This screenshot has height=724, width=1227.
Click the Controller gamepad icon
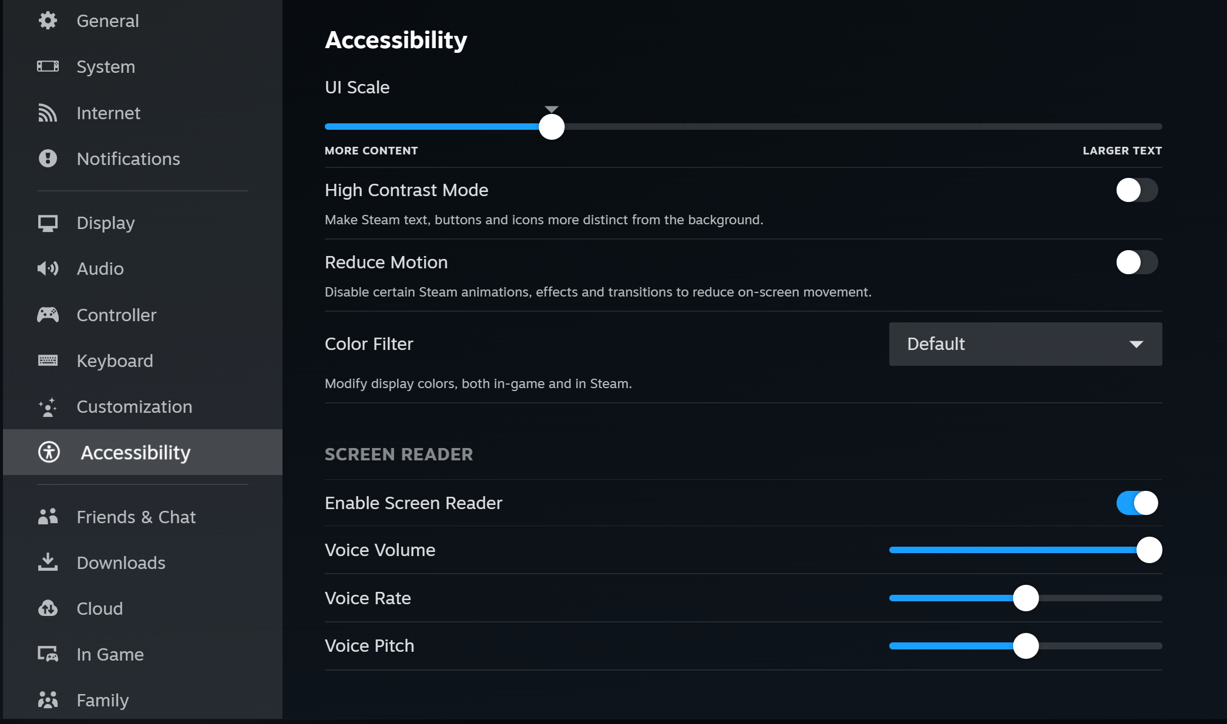(48, 315)
